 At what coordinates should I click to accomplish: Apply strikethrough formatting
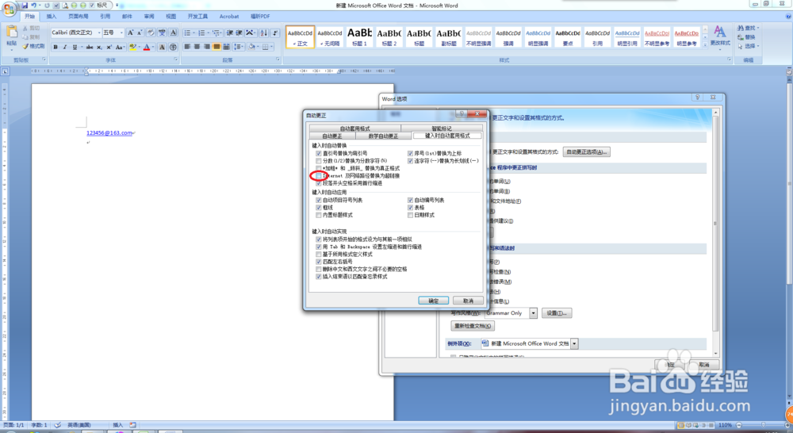(x=90, y=47)
